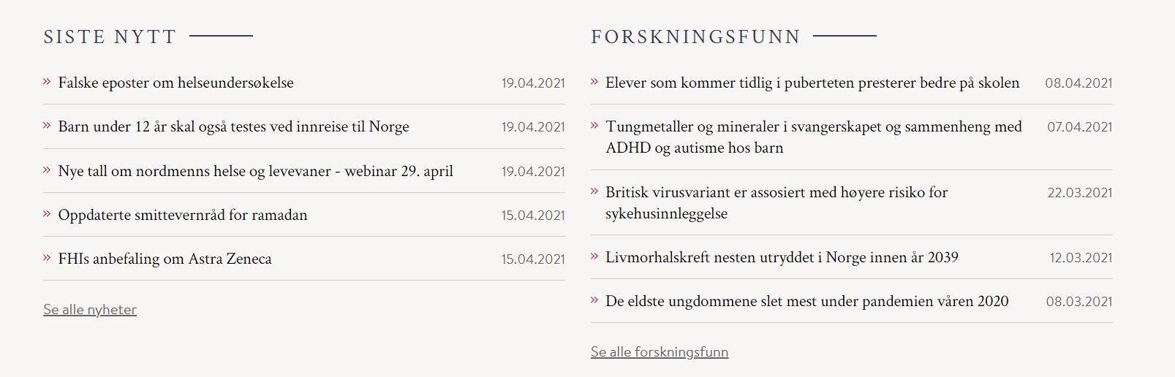The image size is (1175, 377).
Task: Read the Tungmetaller og mineraler research article
Action: coord(813,137)
